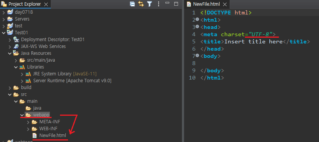319x142 pixels.
Task: Close the Project Explorer tab
Action: pos(46,4)
